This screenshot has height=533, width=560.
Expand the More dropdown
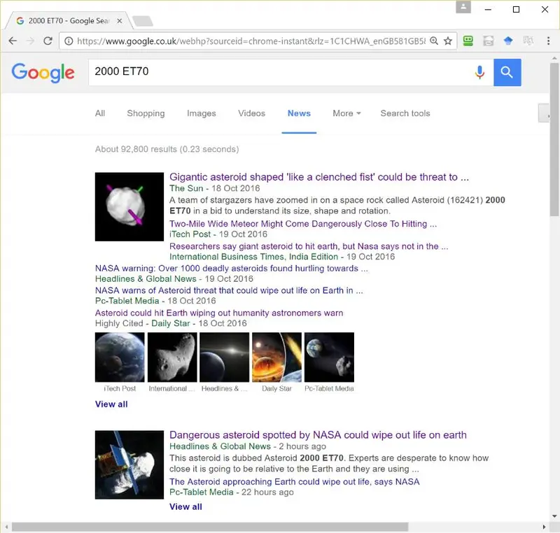346,113
